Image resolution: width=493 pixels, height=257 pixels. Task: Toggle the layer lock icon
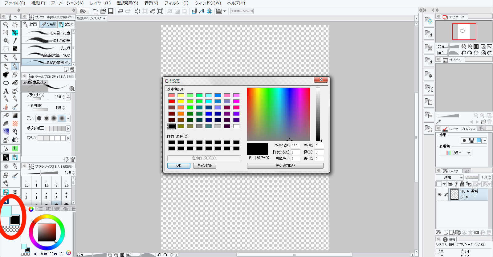pos(462,184)
